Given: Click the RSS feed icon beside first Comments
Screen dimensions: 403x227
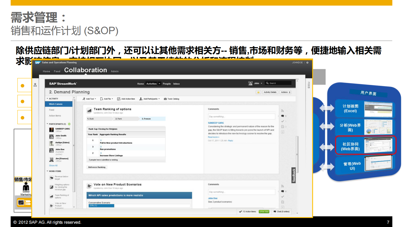Looking at the screenshot, I should 282,111.
